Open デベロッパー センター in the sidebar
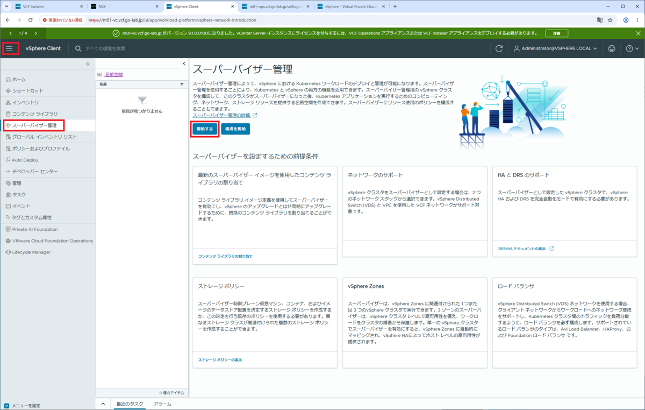 34,172
